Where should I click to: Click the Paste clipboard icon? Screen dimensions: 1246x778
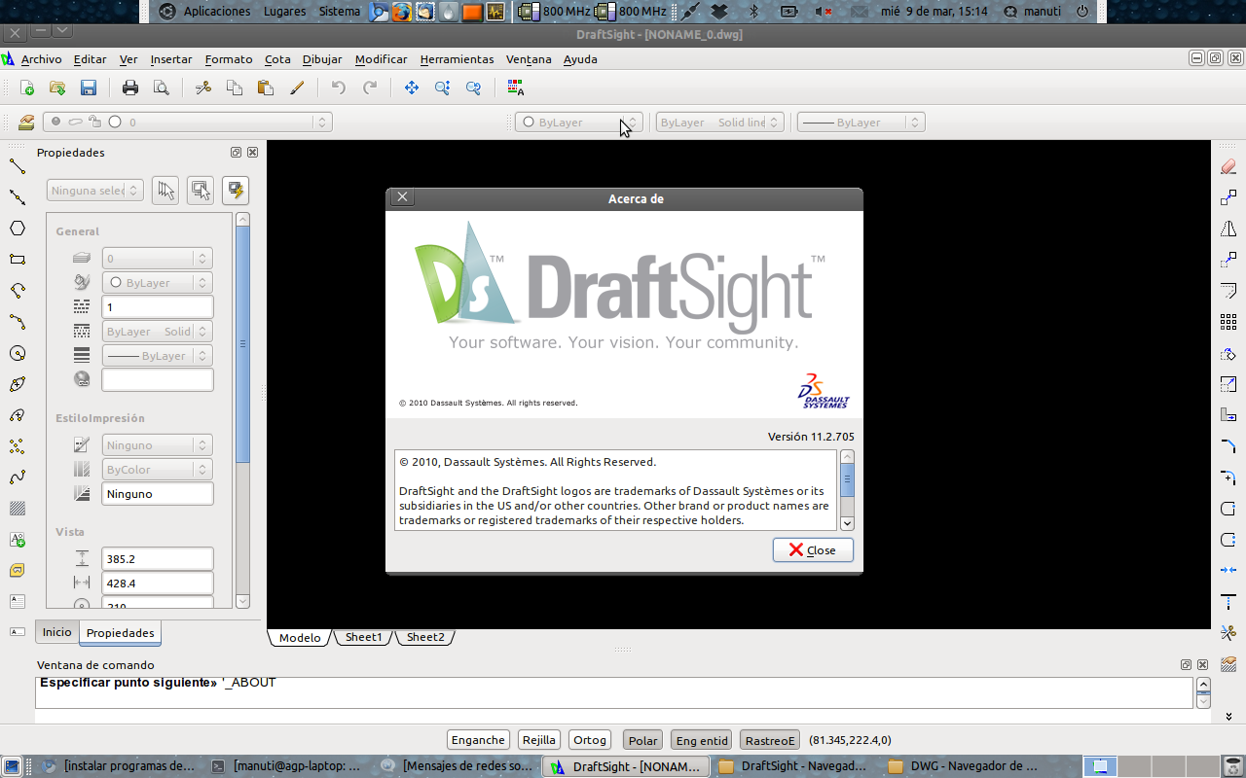coord(266,88)
